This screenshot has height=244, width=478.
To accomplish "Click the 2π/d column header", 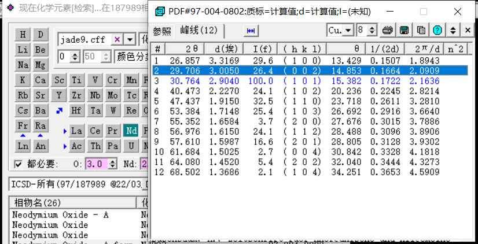I will tap(424, 49).
